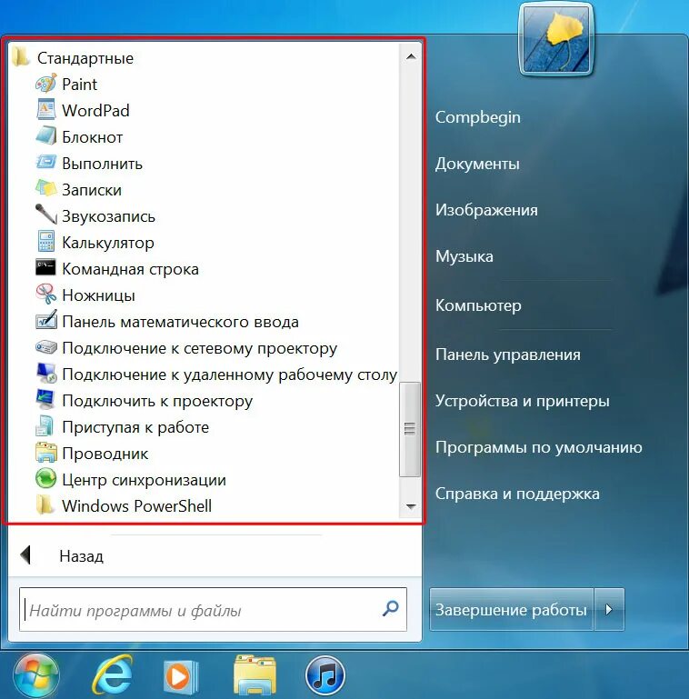This screenshot has width=689, height=699.
Task: Click Подключить к проектору label
Action: coord(157,401)
